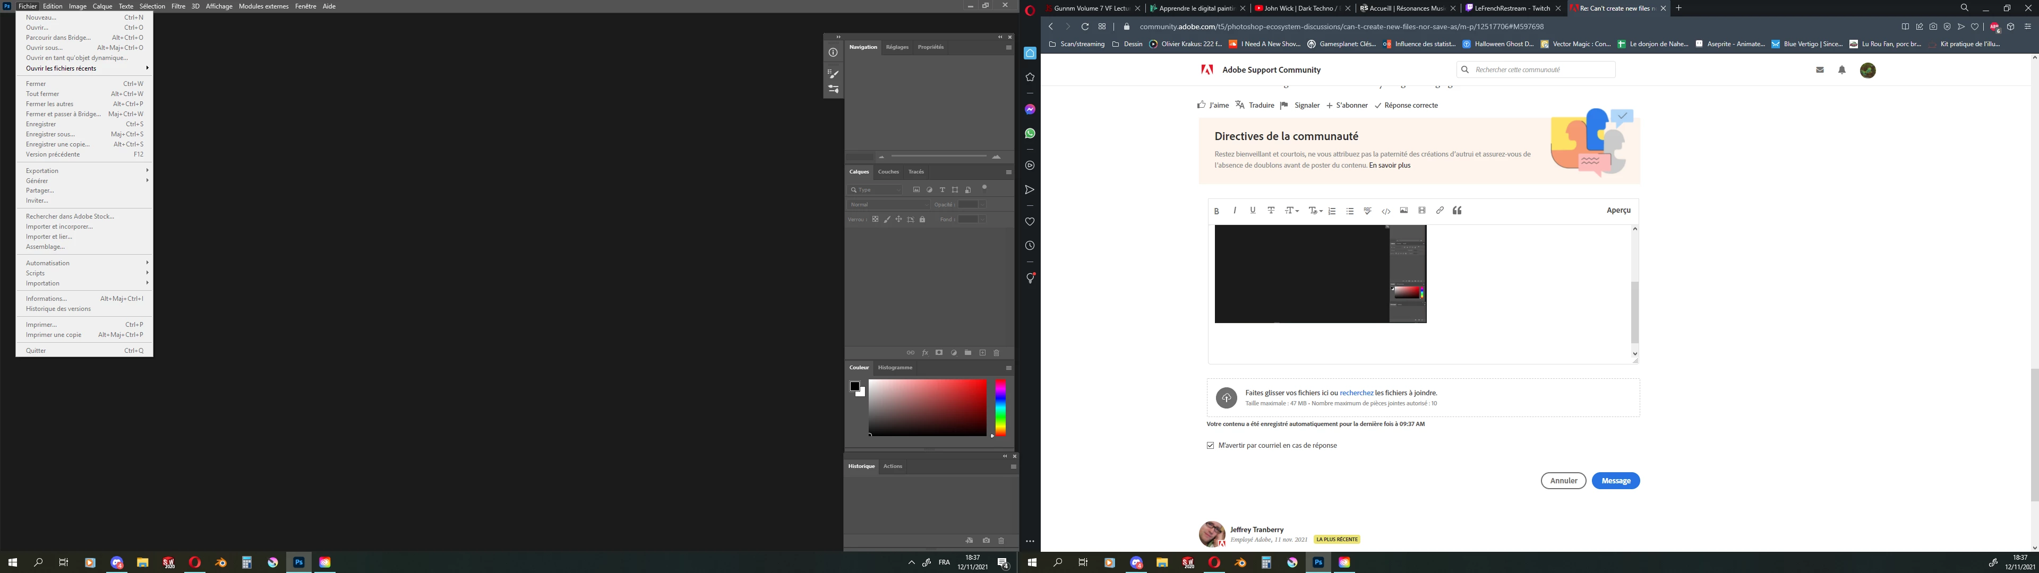Toggle the lock transparent pixels icon
The width and height of the screenshot is (2039, 573).
[876, 219]
